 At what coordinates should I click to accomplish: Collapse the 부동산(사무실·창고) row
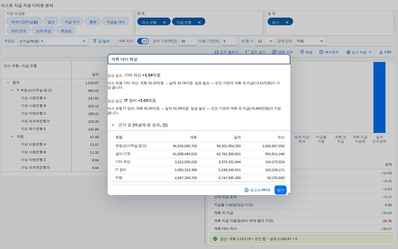12,90
